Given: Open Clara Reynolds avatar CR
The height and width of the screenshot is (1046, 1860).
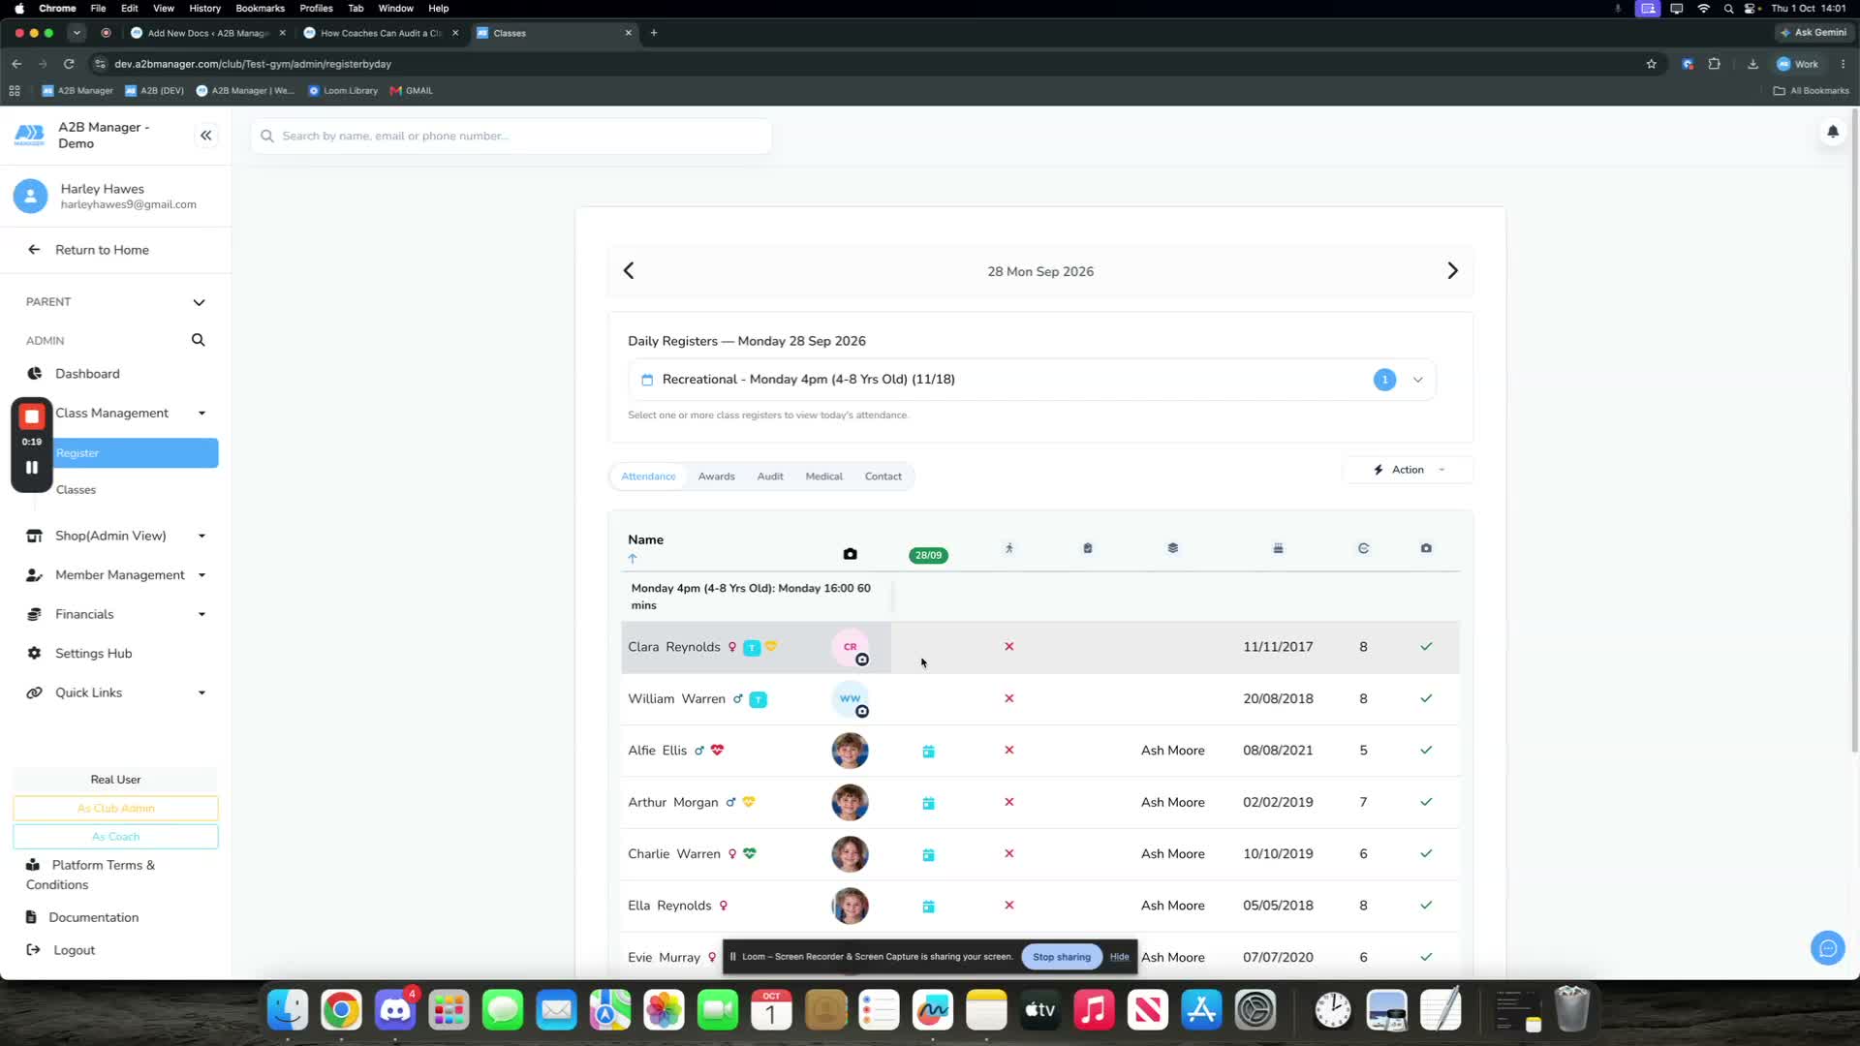Looking at the screenshot, I should click(x=850, y=647).
